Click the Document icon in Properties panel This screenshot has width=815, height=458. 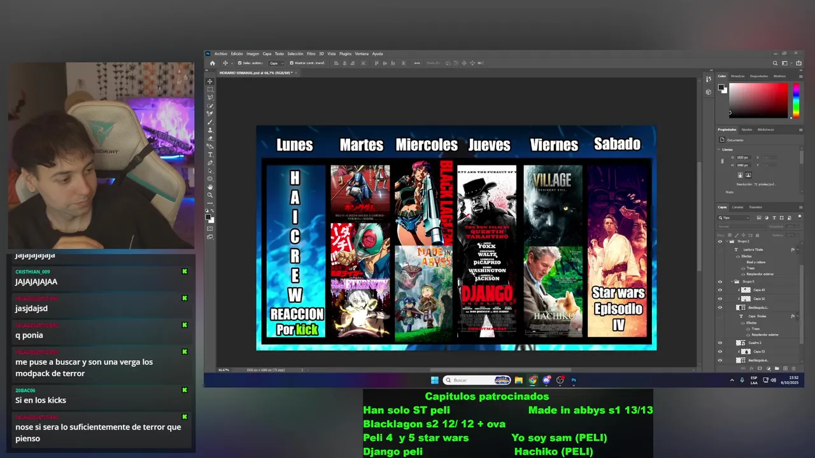(722, 140)
